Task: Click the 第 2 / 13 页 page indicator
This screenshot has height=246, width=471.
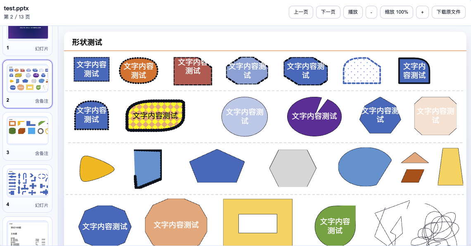Action: [17, 17]
